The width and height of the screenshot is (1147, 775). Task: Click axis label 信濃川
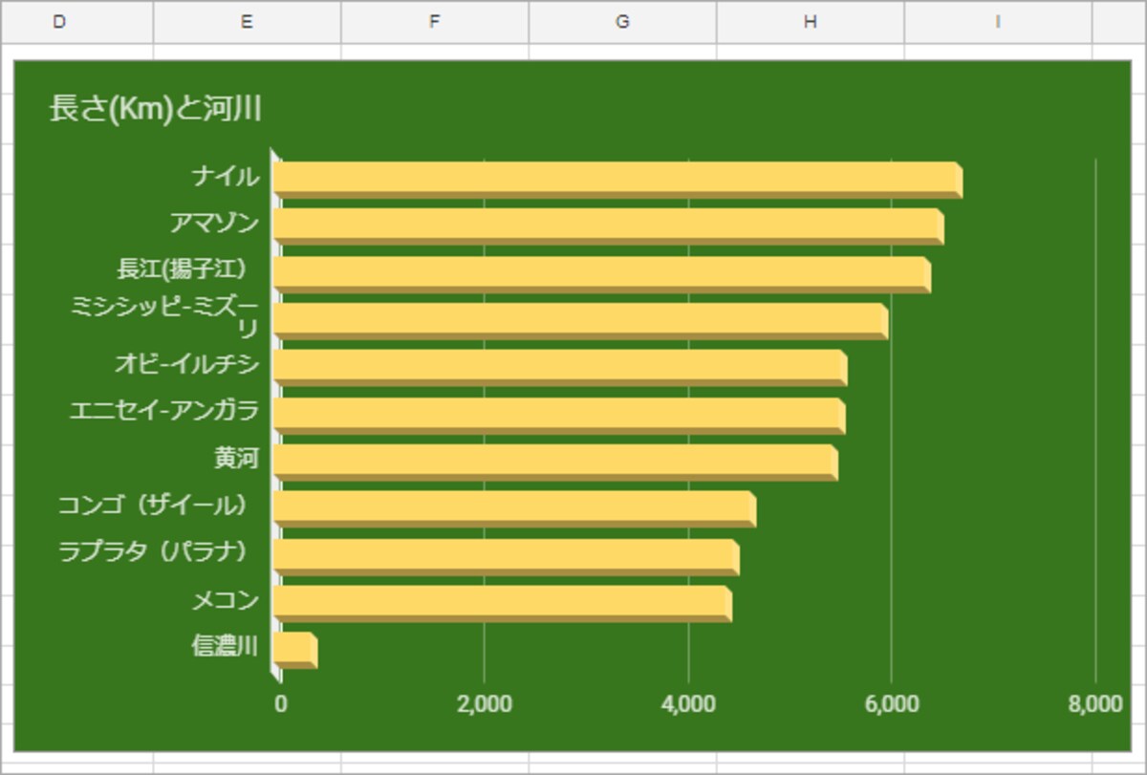225,646
